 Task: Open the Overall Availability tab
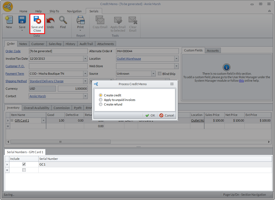pos(36,108)
